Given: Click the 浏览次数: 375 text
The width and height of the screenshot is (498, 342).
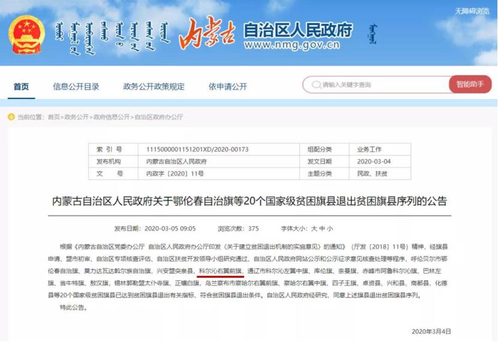Looking at the screenshot, I should [x=238, y=229].
